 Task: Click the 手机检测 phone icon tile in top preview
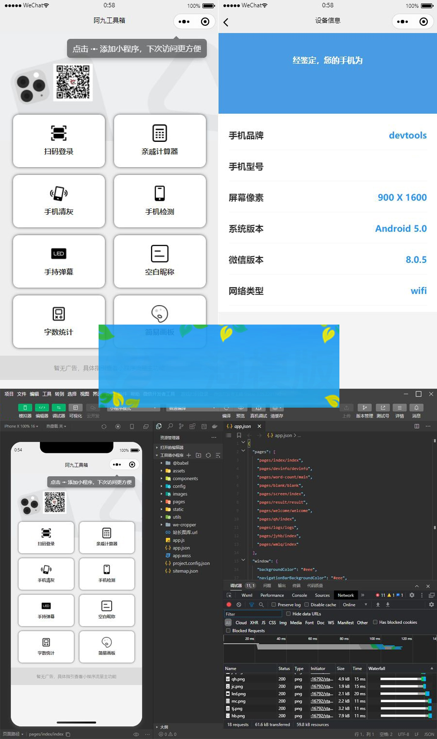[160, 201]
